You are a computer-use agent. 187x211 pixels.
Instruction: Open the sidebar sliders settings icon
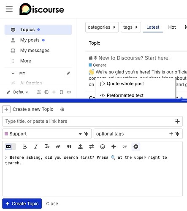pyautogui.click(x=39, y=92)
